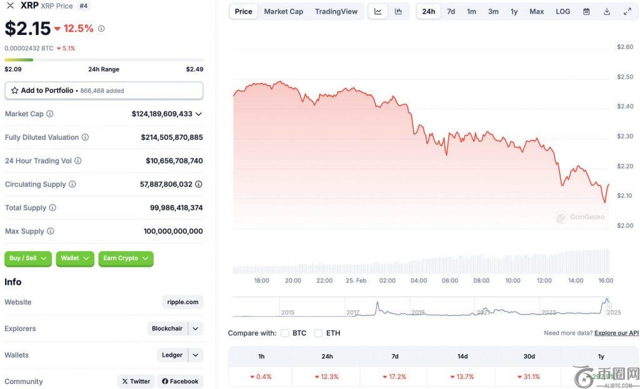Open the ripple.com website link
The height and width of the screenshot is (389, 640).
coord(182,302)
